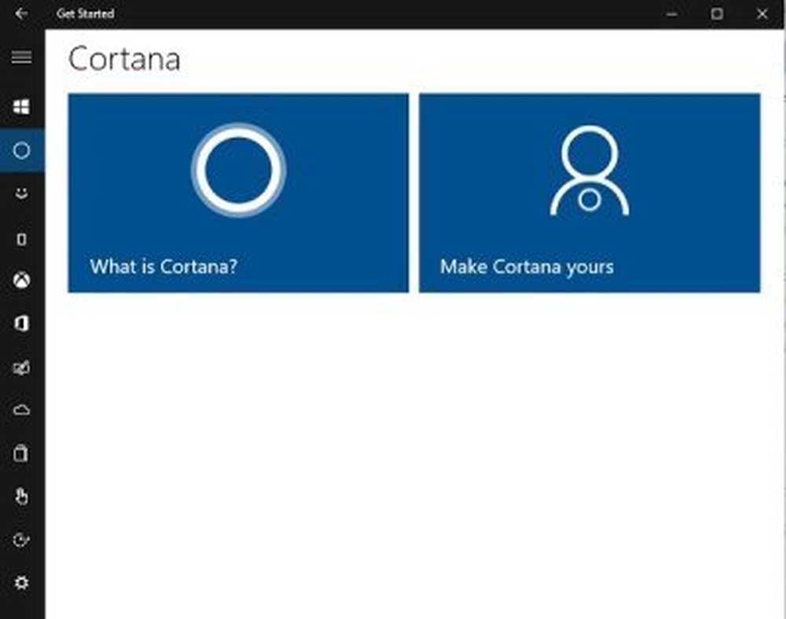Image resolution: width=786 pixels, height=619 pixels.
Task: Open the touch gestures hand icon
Action: (22, 496)
